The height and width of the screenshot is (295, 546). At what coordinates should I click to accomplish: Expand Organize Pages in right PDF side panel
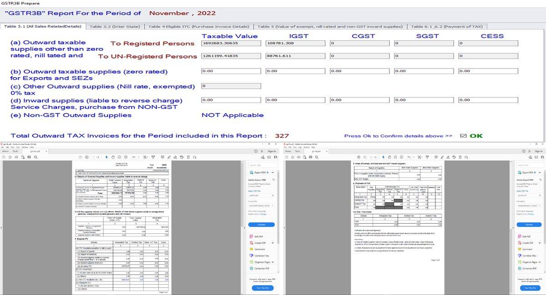[x=540, y=262]
